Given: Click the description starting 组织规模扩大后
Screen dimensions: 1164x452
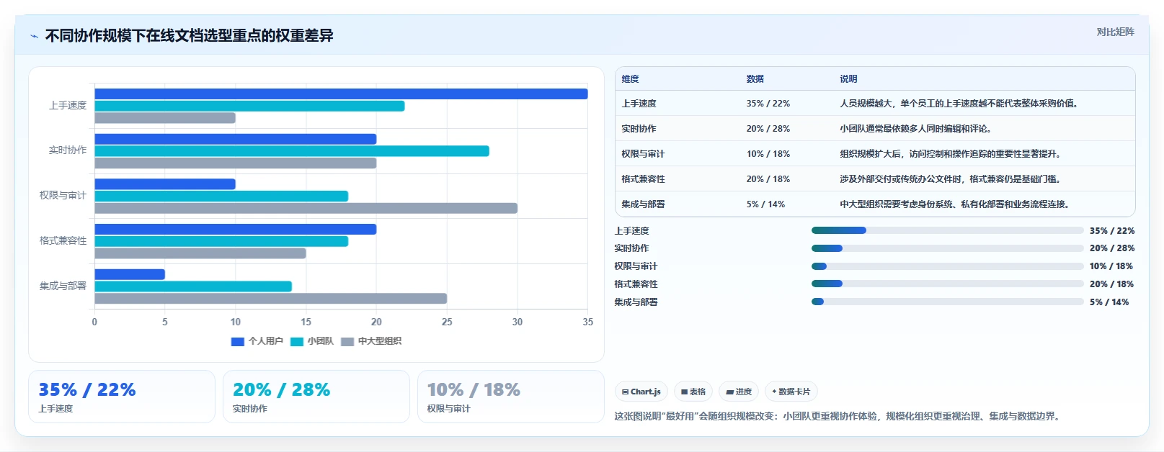Looking at the screenshot, I should tap(951, 154).
